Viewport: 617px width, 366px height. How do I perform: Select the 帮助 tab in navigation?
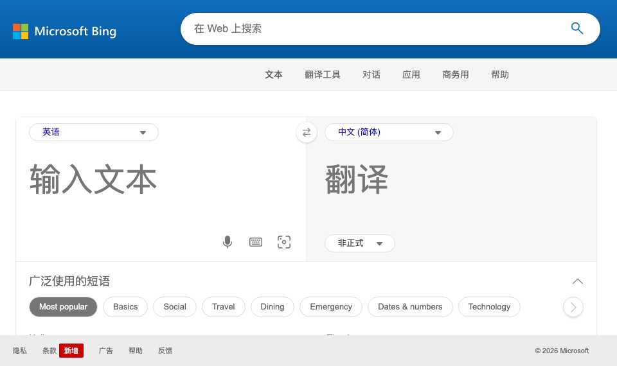pyautogui.click(x=500, y=74)
